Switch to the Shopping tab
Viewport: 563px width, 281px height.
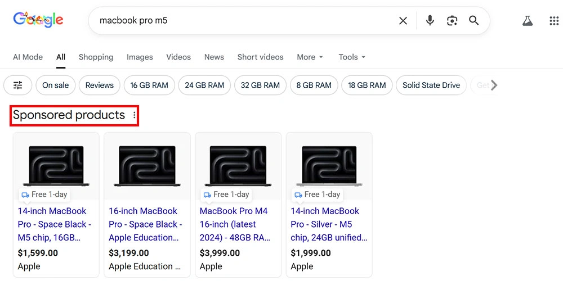(x=96, y=57)
